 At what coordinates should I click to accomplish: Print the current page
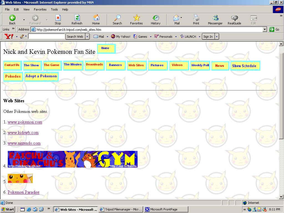[x=196, y=18]
